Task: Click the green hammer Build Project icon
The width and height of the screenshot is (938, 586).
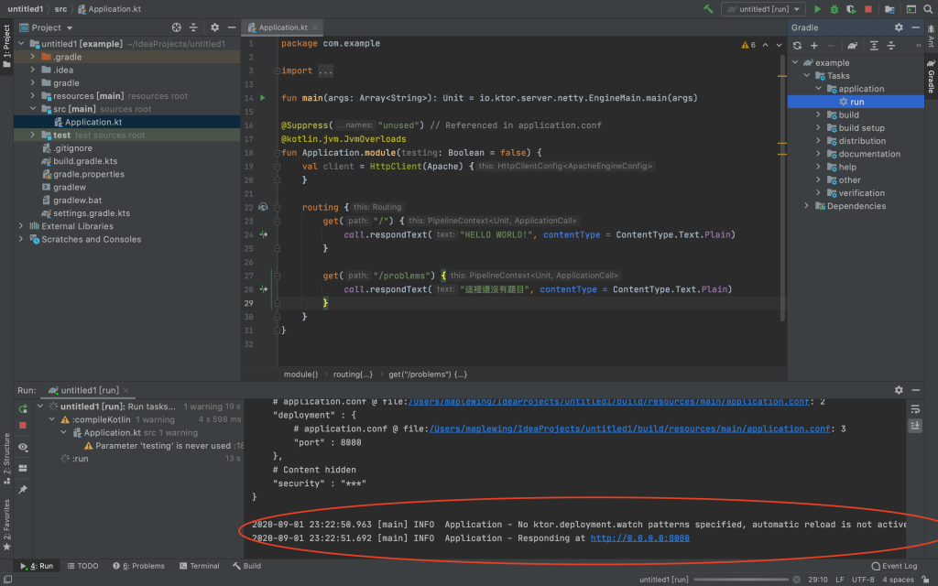Action: tap(708, 9)
